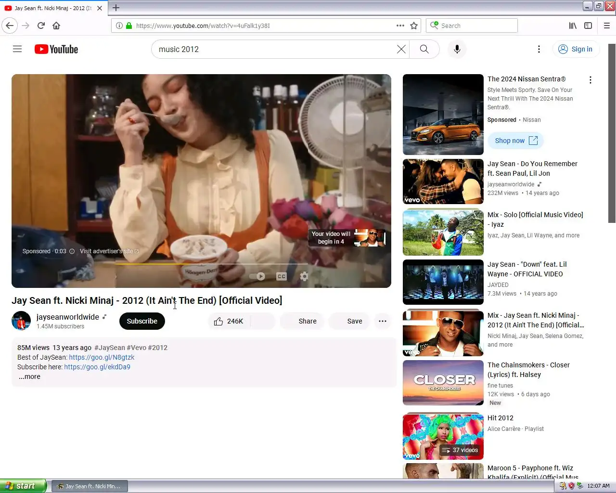Open browser home page
The image size is (616, 493).
[56, 26]
